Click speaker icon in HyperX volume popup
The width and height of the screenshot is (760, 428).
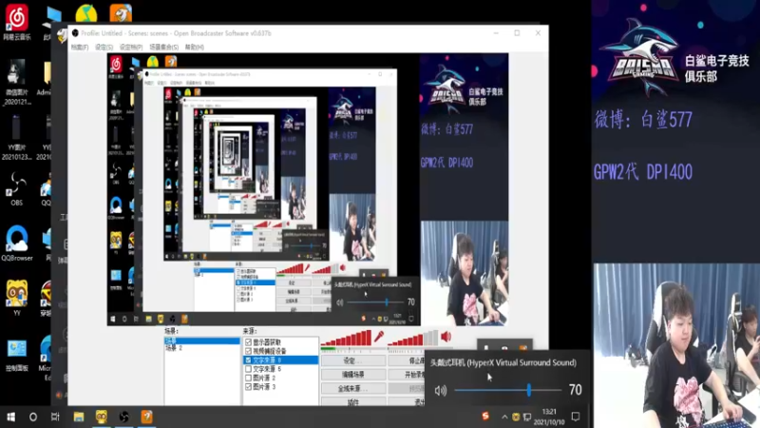(441, 390)
